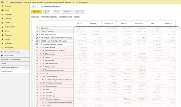
Task: Open the Продажи section in sidebar
Action: [x=8, y=14]
